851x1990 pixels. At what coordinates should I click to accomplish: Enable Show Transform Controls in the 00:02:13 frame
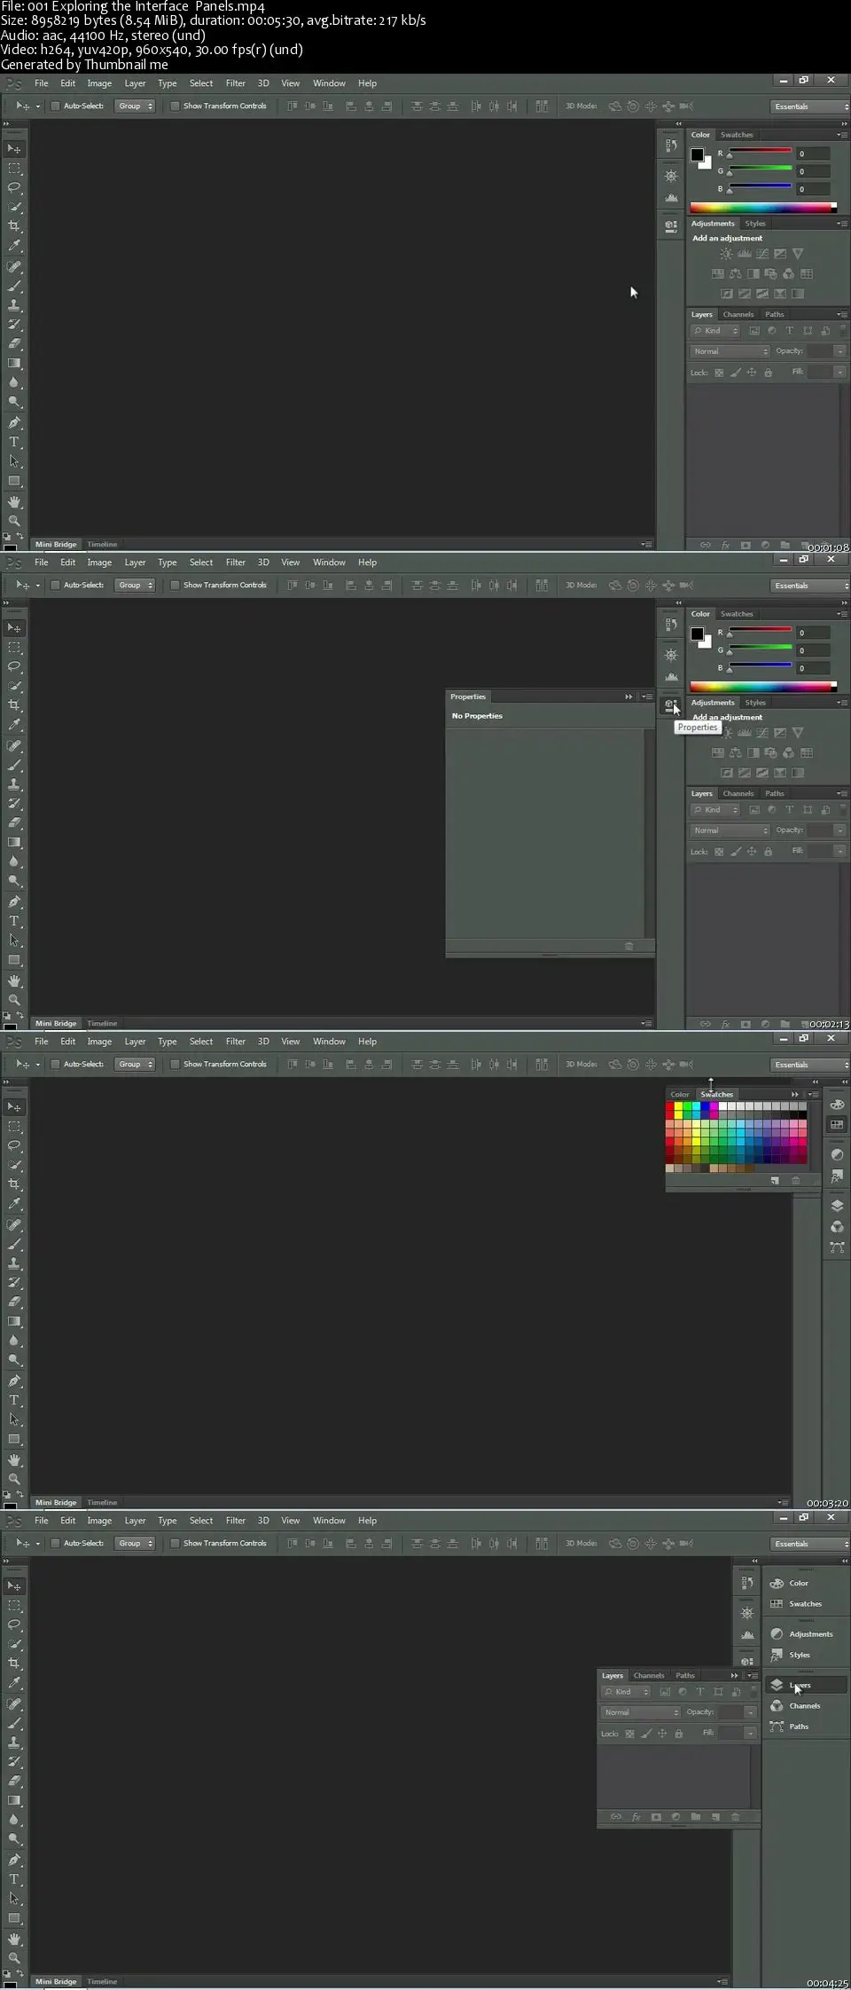pos(175,585)
